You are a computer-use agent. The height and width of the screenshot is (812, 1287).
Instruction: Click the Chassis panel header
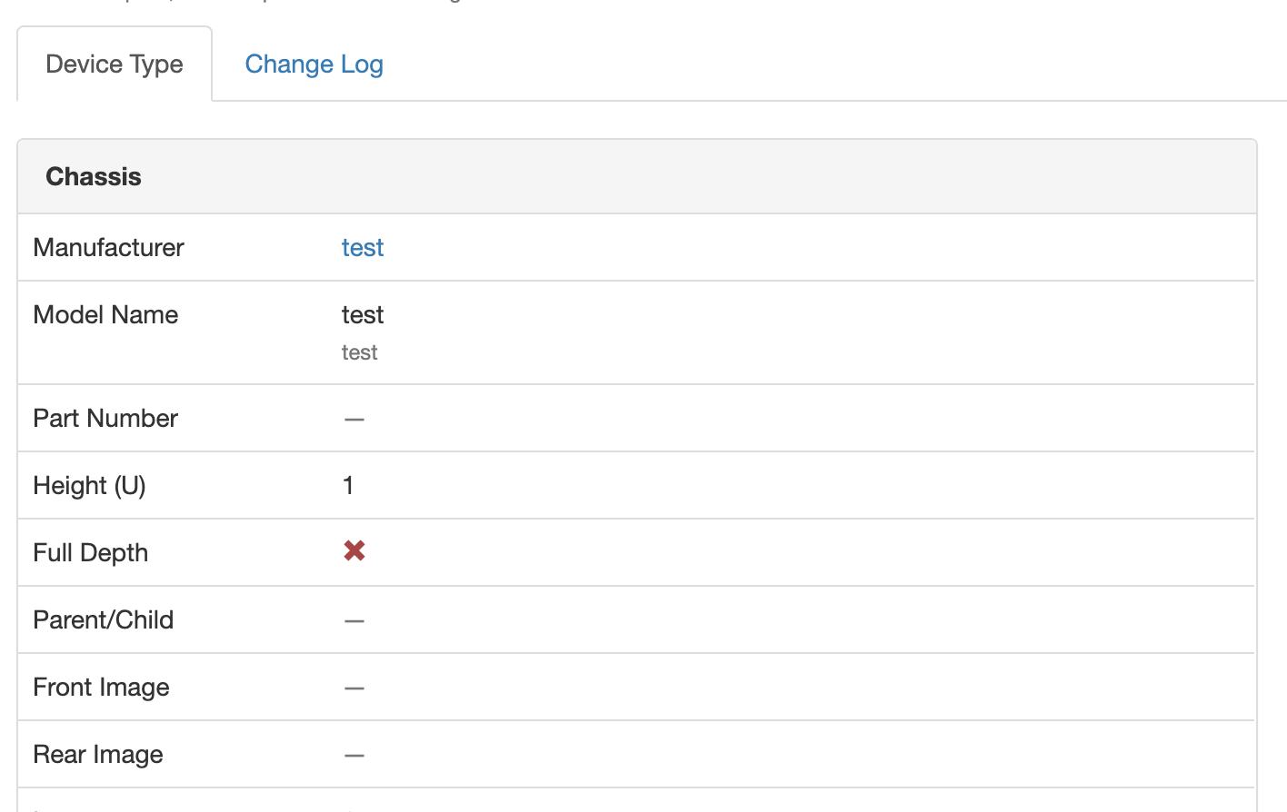(x=93, y=176)
